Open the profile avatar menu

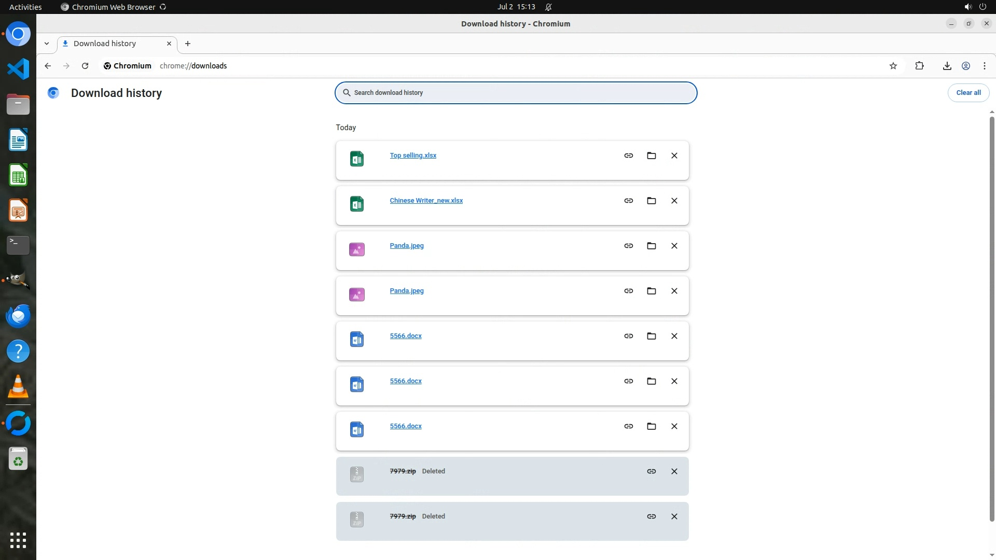[x=965, y=66]
